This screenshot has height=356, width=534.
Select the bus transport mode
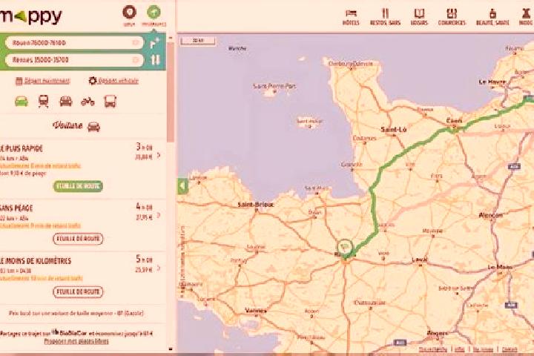click(110, 102)
